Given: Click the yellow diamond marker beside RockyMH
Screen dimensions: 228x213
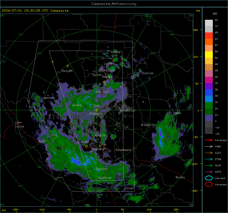Looking at the screenshot, I should pos(68,66).
